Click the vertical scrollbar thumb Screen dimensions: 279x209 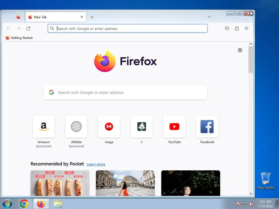[251, 60]
